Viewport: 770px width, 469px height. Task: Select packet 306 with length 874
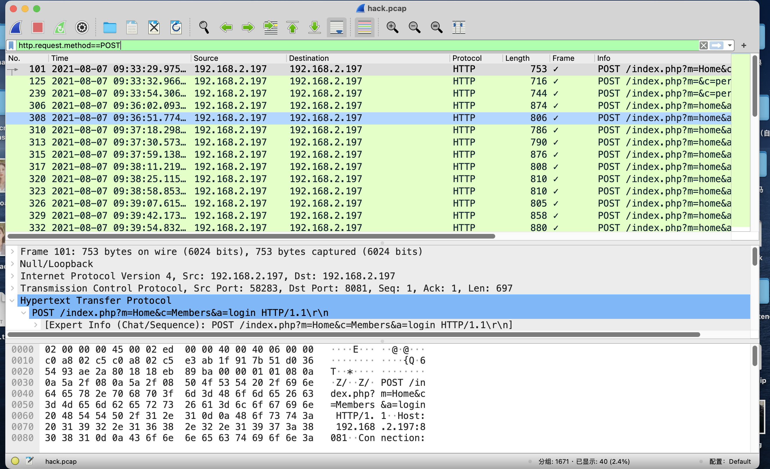pyautogui.click(x=368, y=106)
